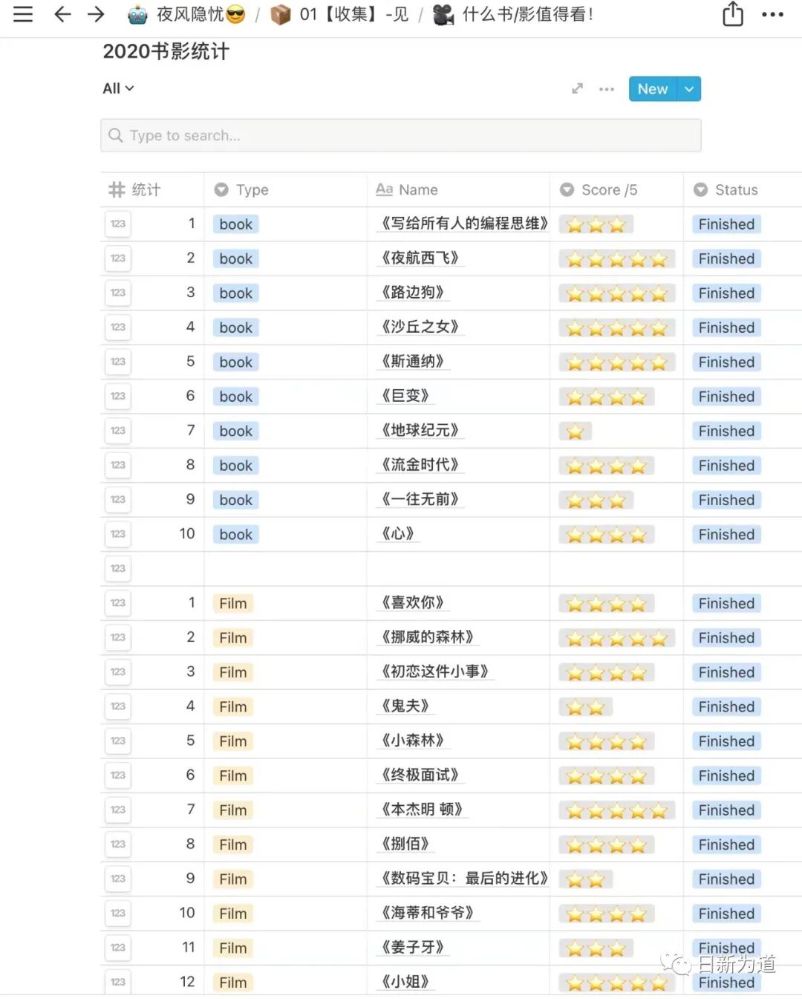
Task: Go back with the left arrow
Action: click(x=62, y=14)
